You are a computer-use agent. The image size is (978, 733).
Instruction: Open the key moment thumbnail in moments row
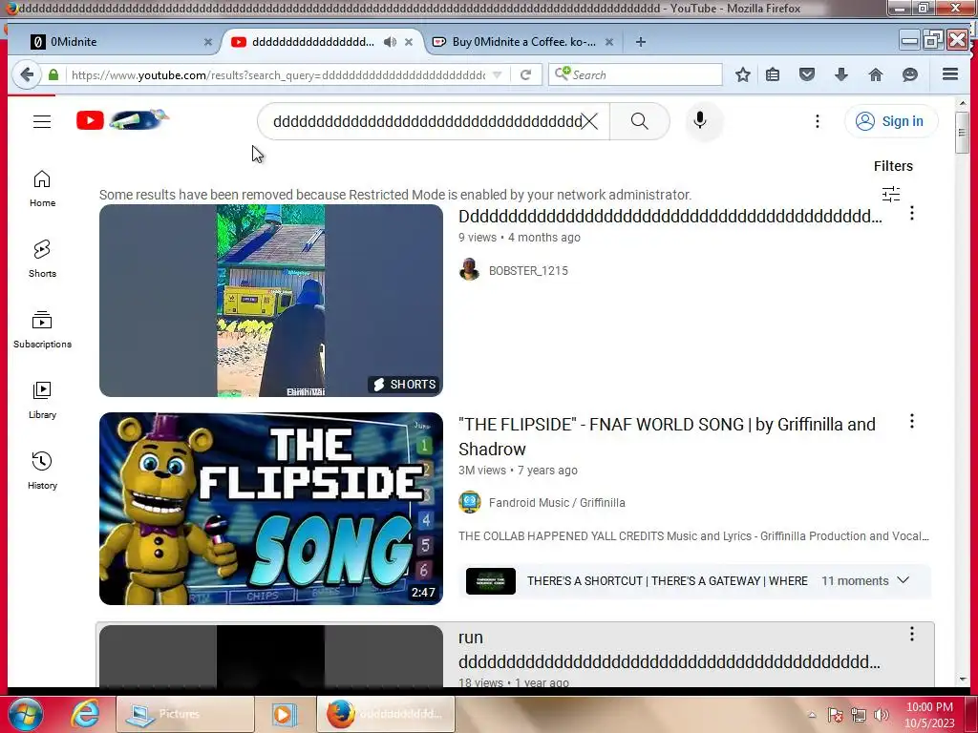pyautogui.click(x=490, y=581)
